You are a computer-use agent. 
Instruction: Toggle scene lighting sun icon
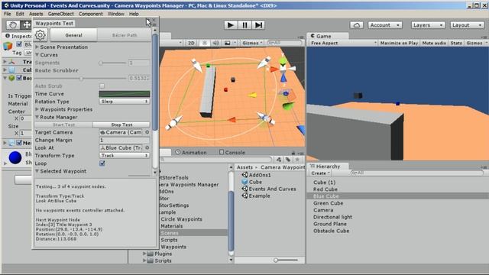click(x=205, y=43)
